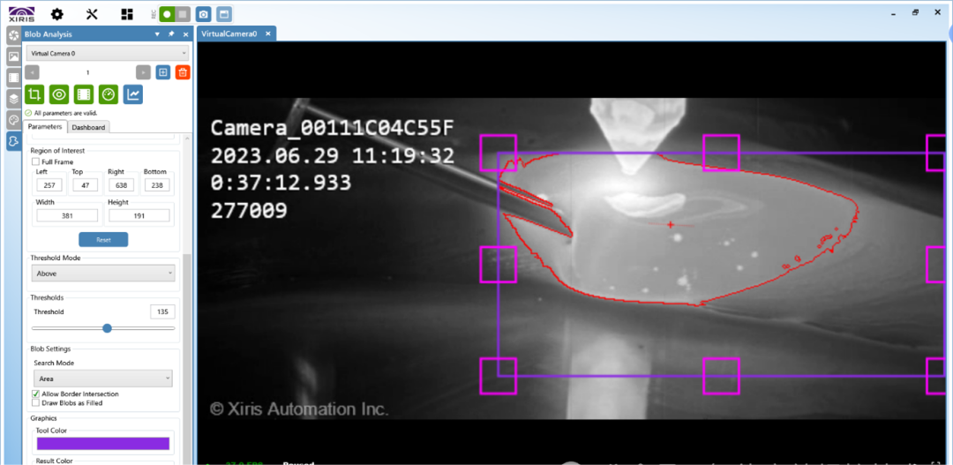Screen dimensions: 953x465
Task: Add a new blob tool with plus icon
Action: [x=162, y=72]
